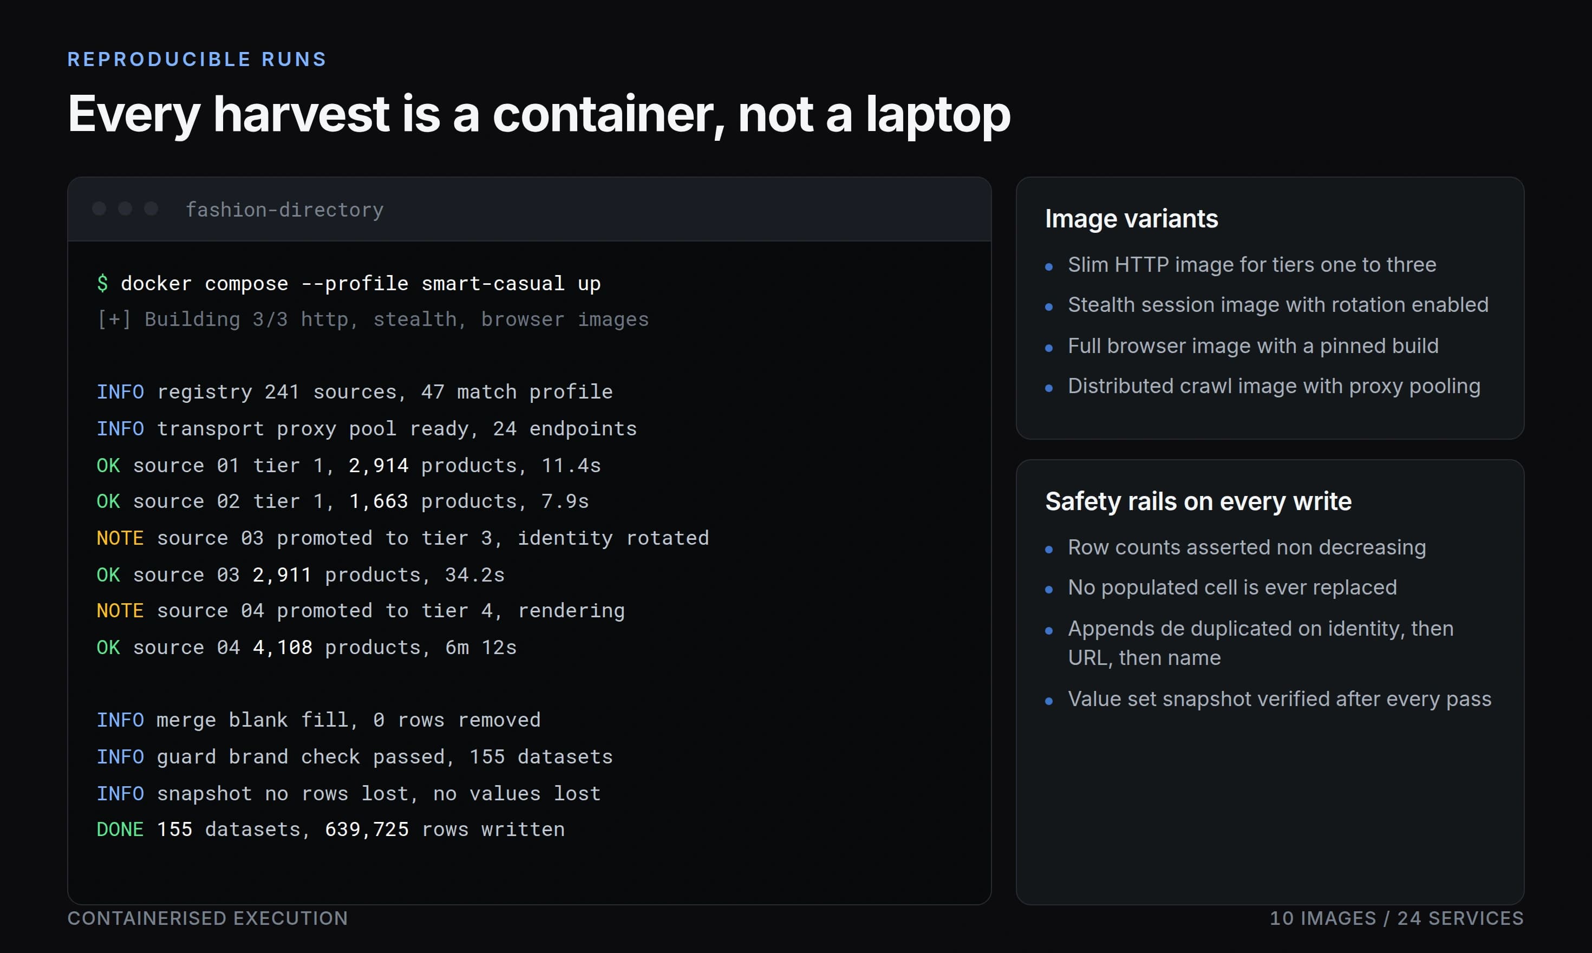Click the middle window dot in the terminal title bar
The height and width of the screenshot is (953, 1592).
125,208
